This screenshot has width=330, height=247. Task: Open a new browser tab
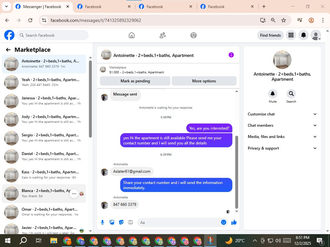[x=264, y=6]
